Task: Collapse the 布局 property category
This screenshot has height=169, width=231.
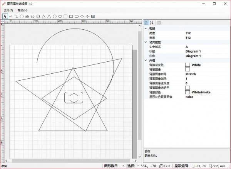Action: point(146,29)
